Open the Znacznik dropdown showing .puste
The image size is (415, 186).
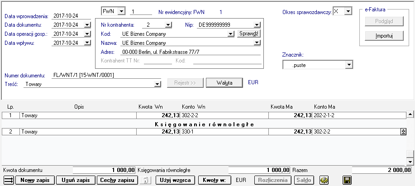pos(348,65)
